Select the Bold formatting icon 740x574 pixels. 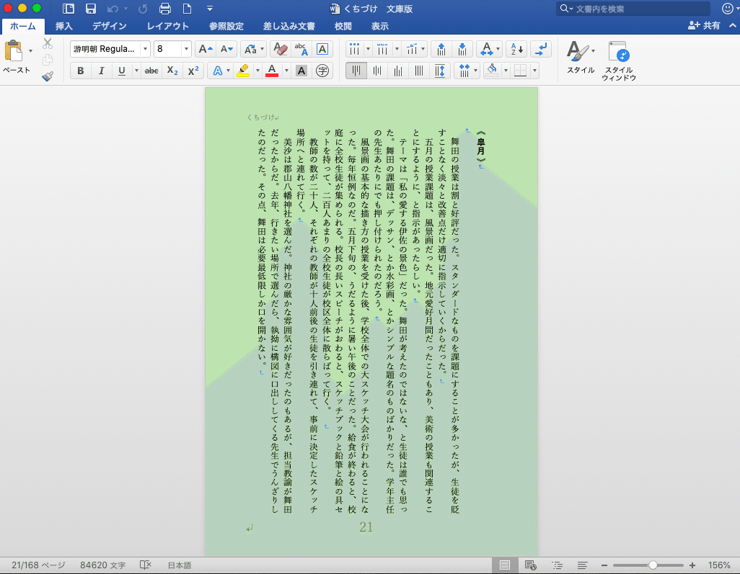80,71
